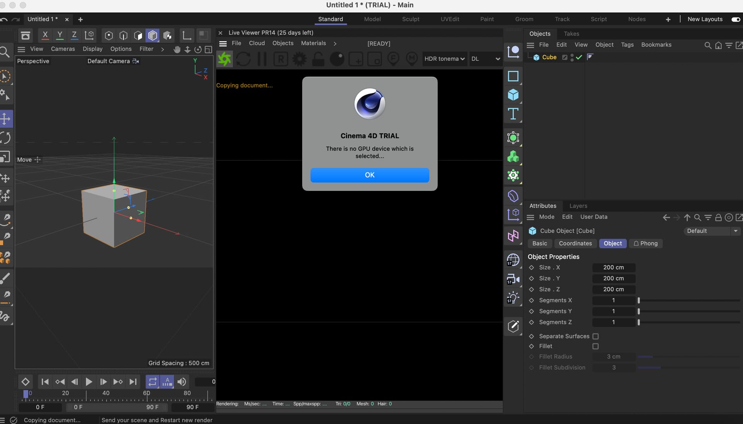
Task: Click the Rotate tool in left toolbar
Action: [x=5, y=138]
